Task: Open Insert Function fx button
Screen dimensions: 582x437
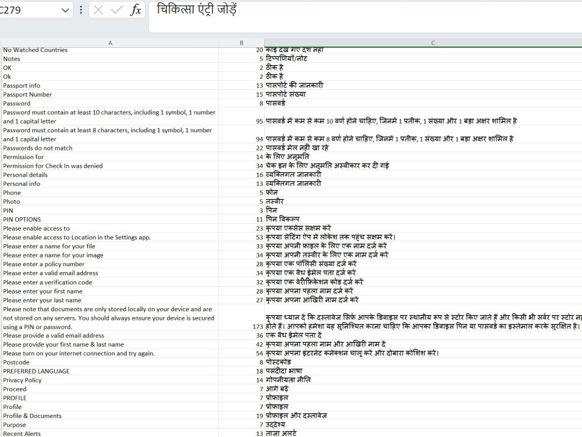Action: point(136,10)
